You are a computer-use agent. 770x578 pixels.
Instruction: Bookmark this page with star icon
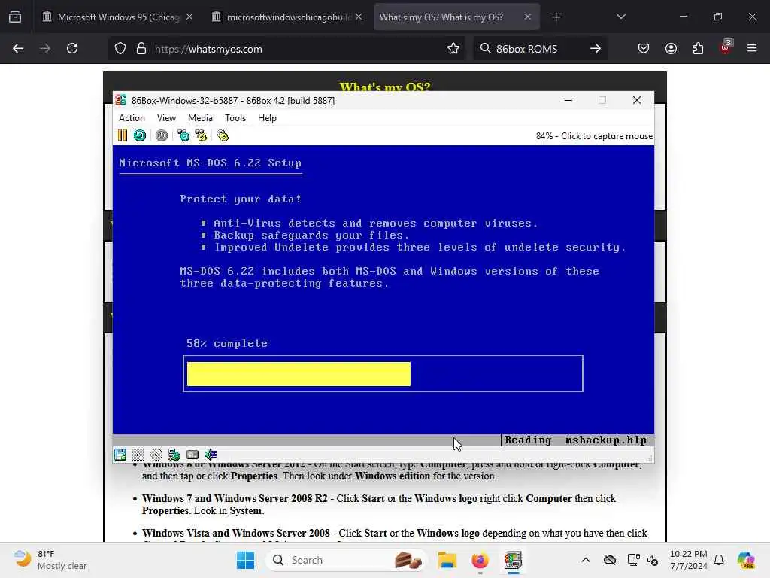[453, 49]
